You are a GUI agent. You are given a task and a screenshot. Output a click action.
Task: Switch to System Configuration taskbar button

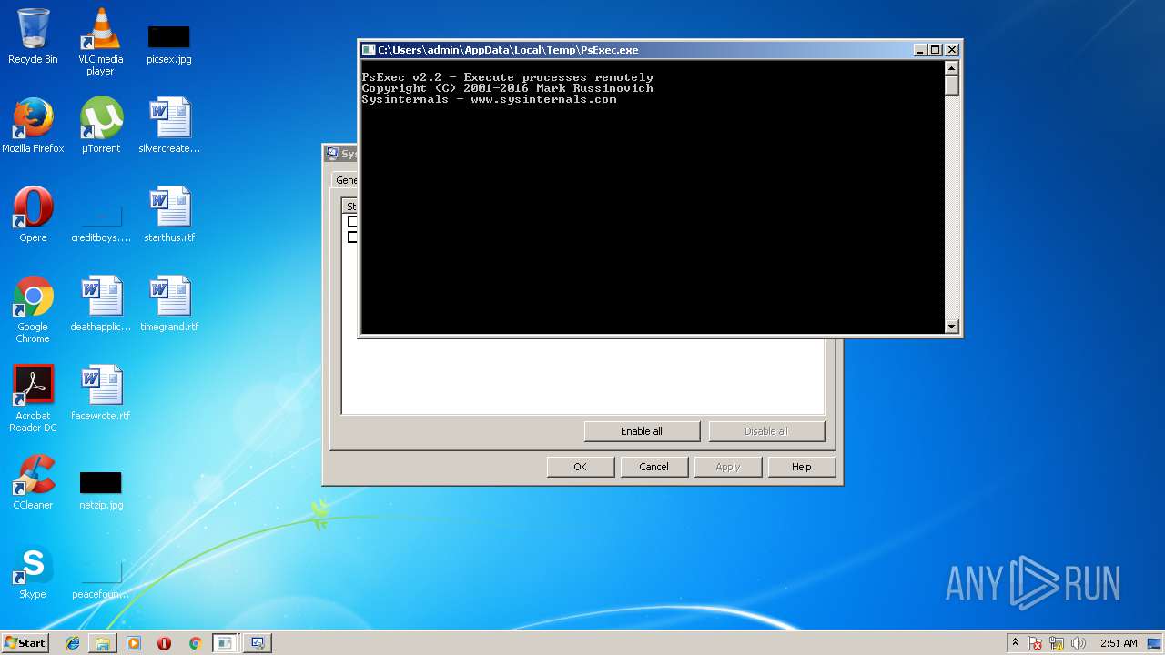click(x=258, y=643)
